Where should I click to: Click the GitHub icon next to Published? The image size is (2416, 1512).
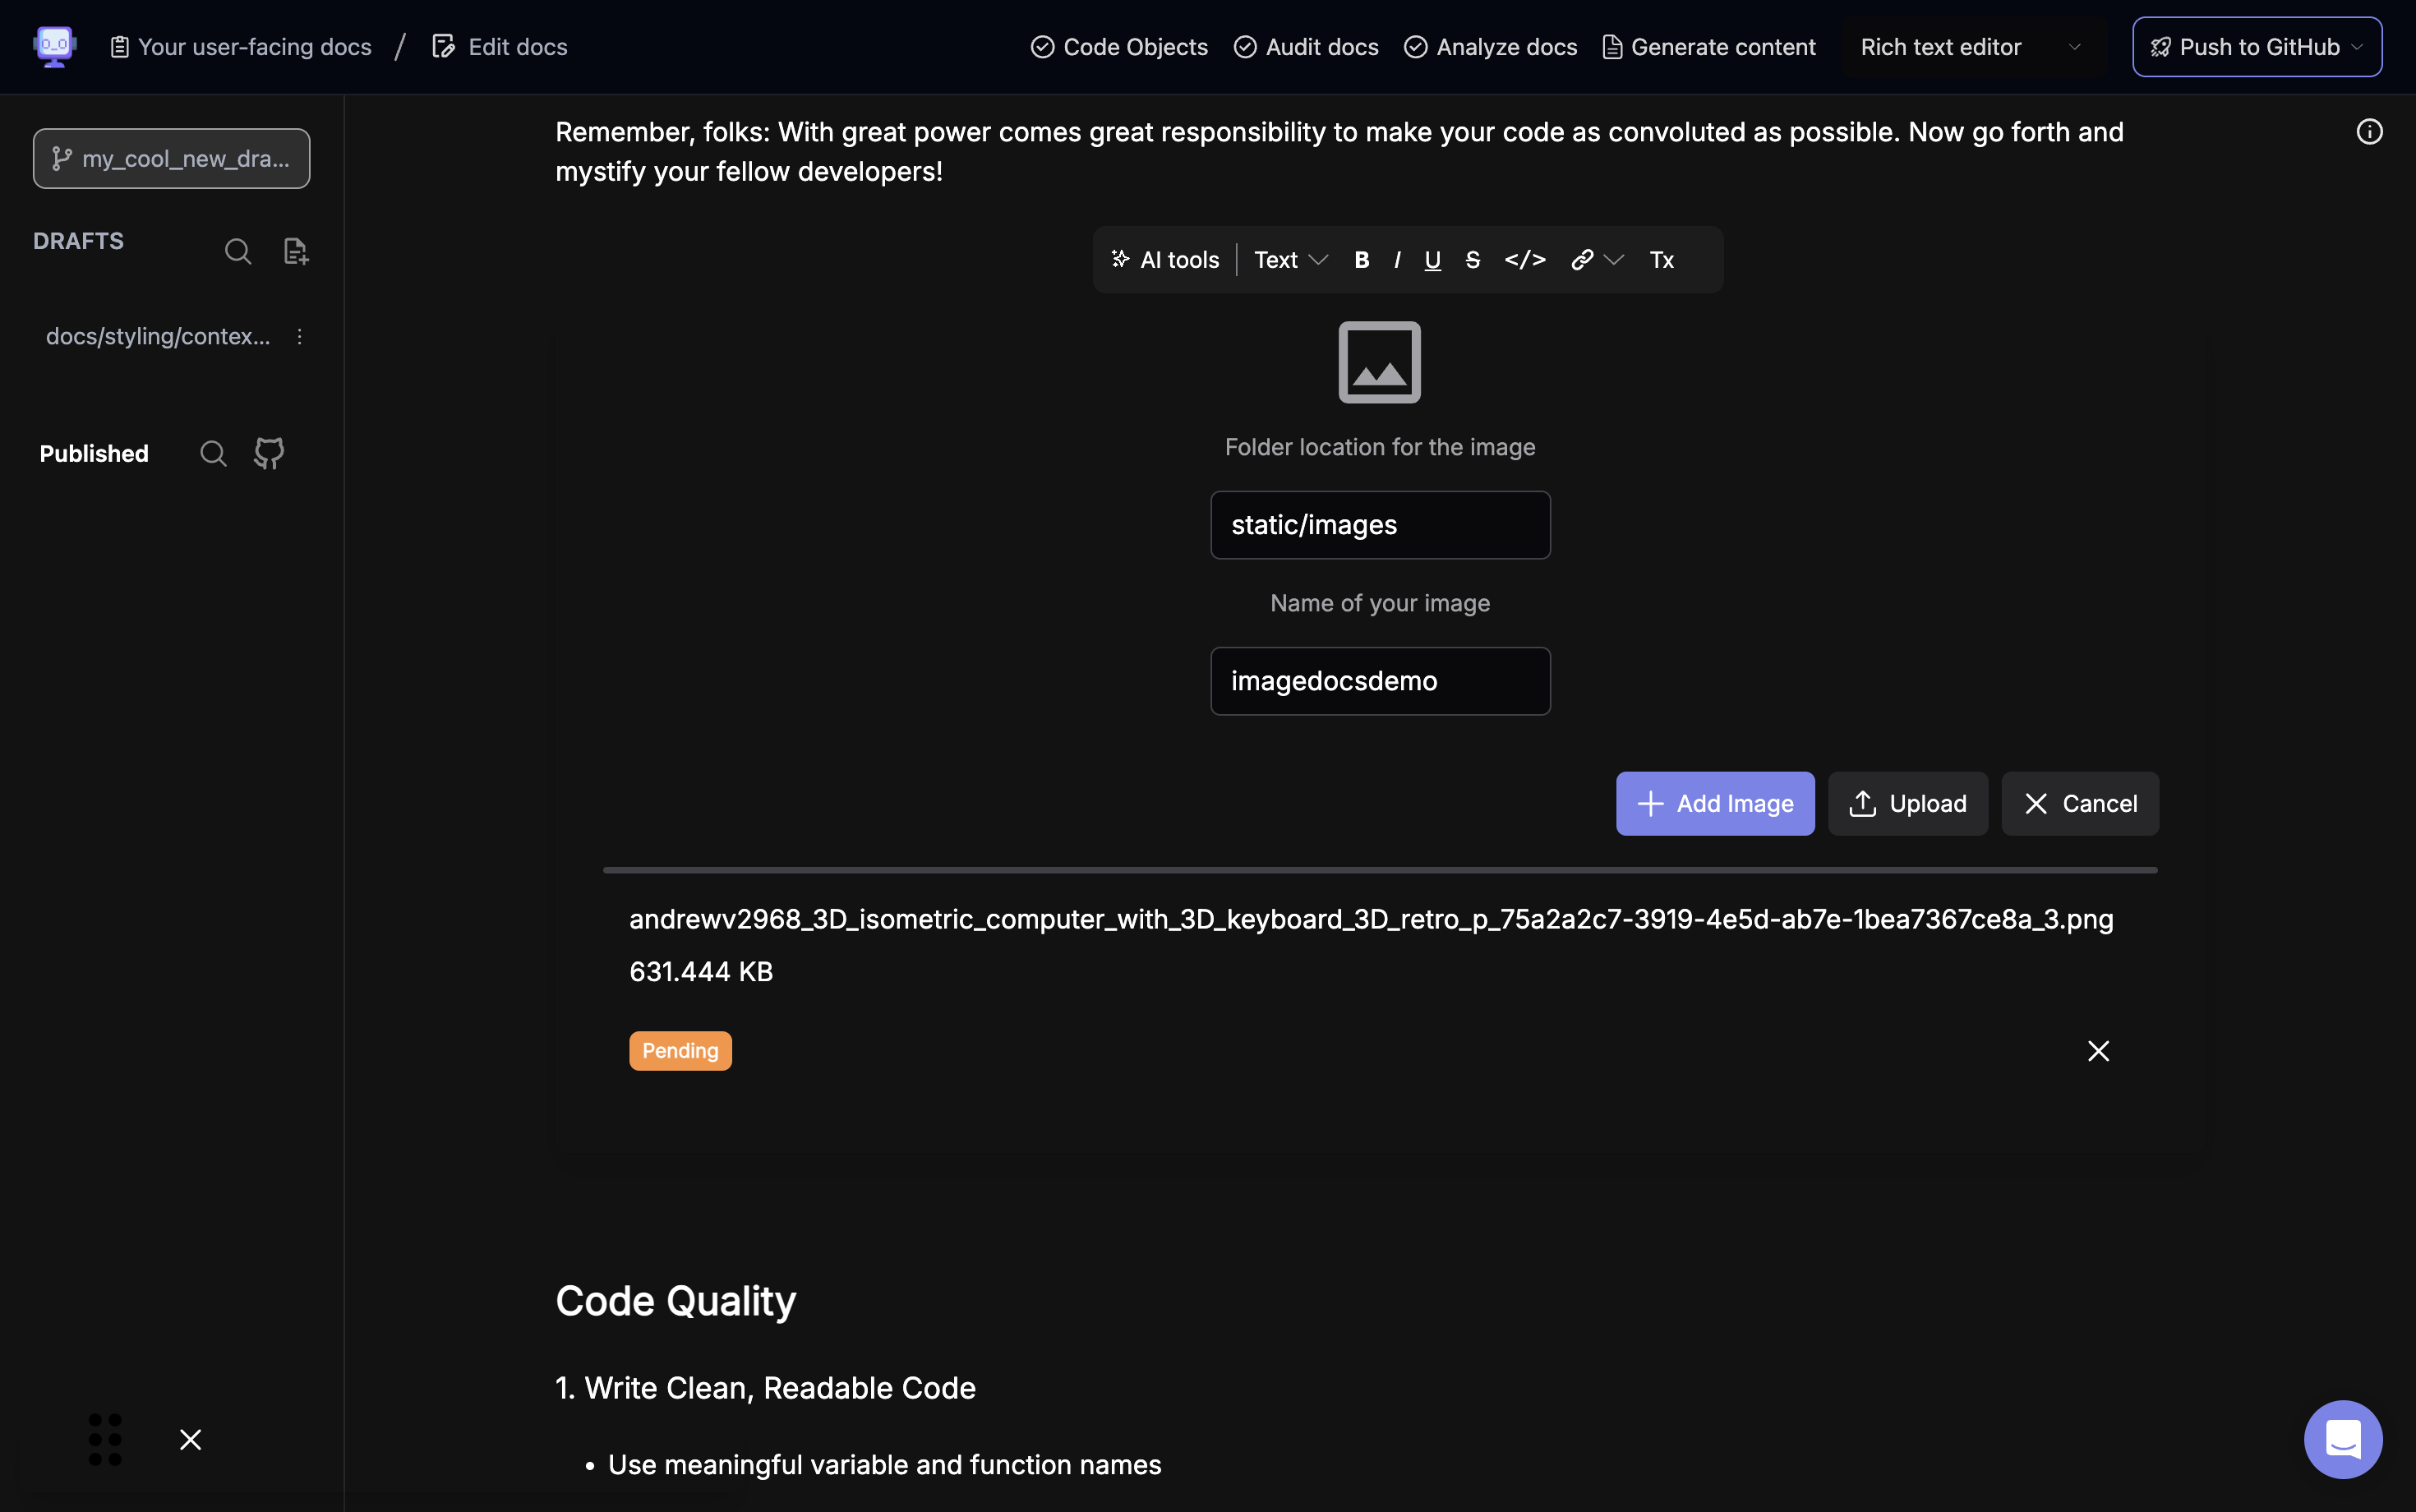(x=269, y=453)
